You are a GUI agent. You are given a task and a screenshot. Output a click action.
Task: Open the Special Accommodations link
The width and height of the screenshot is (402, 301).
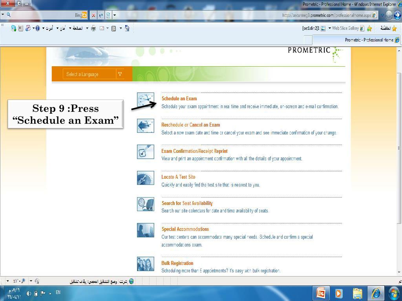pos(185,229)
